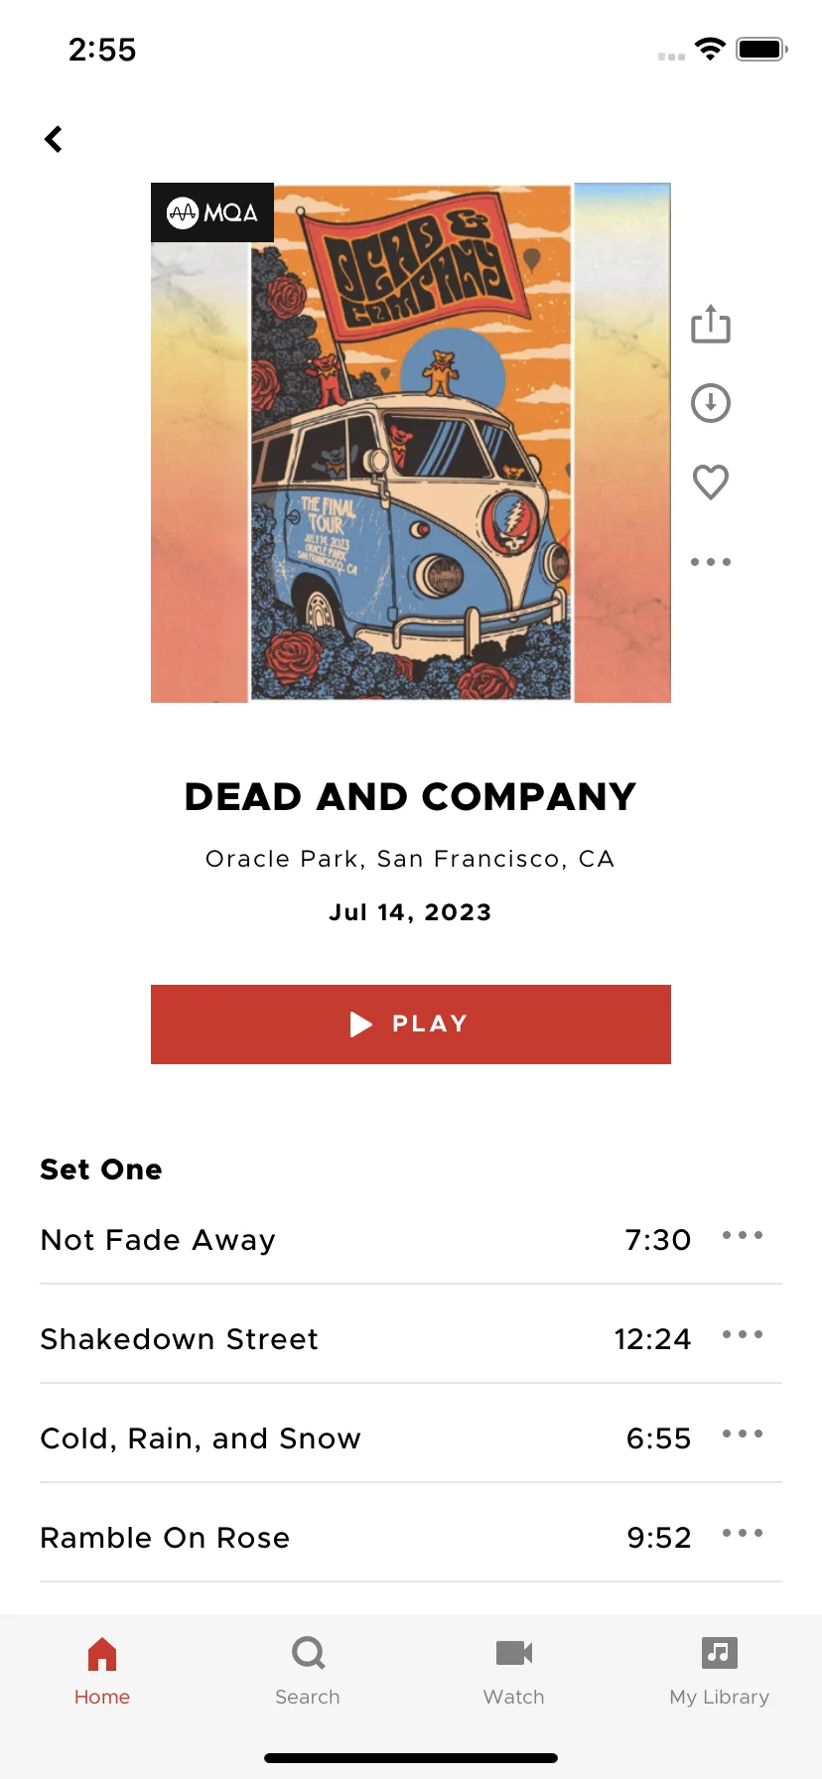
Task: Open options for Shakedown Street
Action: point(743,1335)
